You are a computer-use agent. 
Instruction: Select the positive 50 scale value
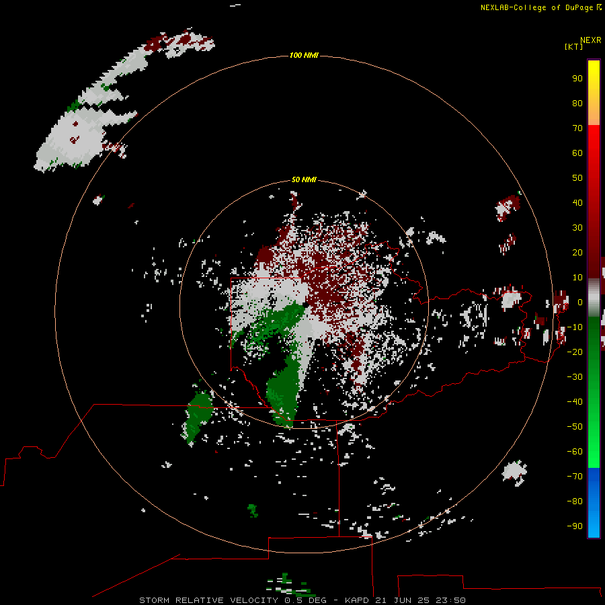point(577,178)
